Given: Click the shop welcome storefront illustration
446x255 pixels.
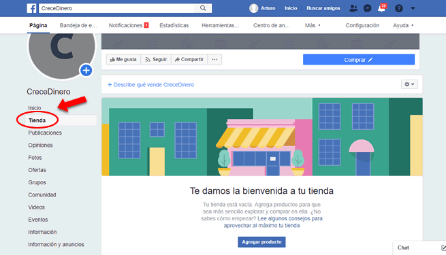Looking at the screenshot, I should (262, 137).
